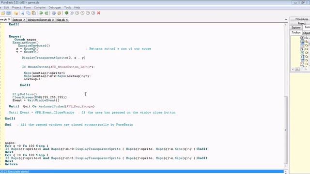310x174 pixels.
Task: Select the Toolbox sub-tab
Action: pyautogui.click(x=296, y=32)
